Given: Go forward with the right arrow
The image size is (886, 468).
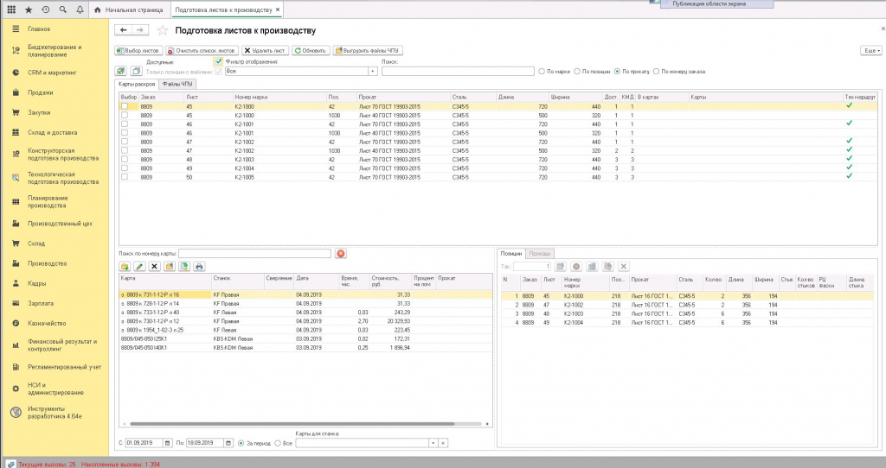Looking at the screenshot, I should pos(141,30).
